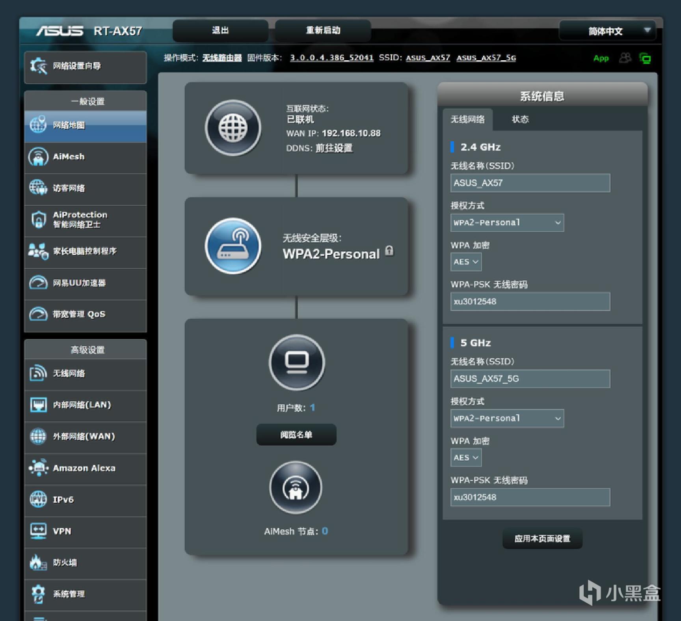Switch to the 无线网络 tab in system info
The image size is (681, 621).
tap(467, 119)
